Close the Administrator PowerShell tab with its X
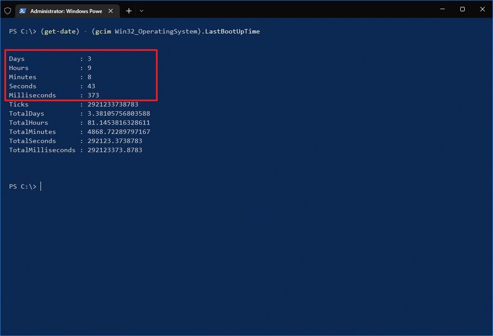The width and height of the screenshot is (493, 336). click(x=110, y=11)
